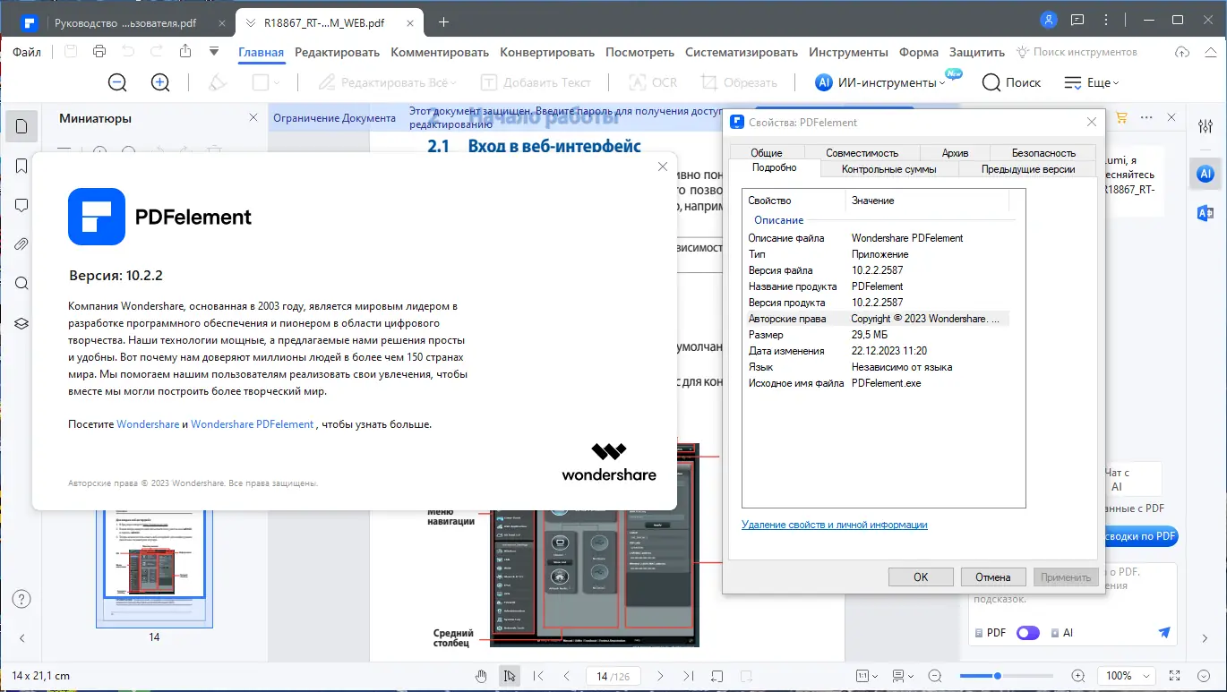Click the Удаление свойств и личной информации link
The width and height of the screenshot is (1227, 692).
tap(835, 525)
